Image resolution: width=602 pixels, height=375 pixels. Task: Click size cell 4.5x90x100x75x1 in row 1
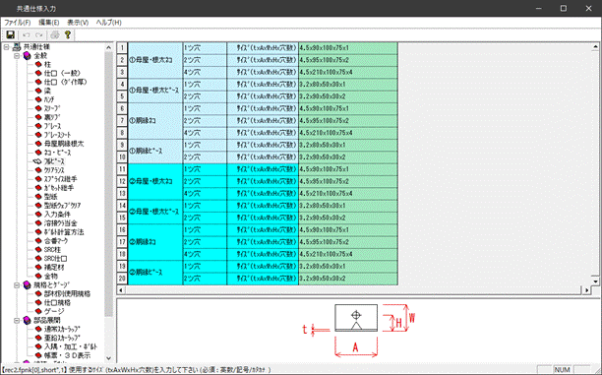pos(348,48)
